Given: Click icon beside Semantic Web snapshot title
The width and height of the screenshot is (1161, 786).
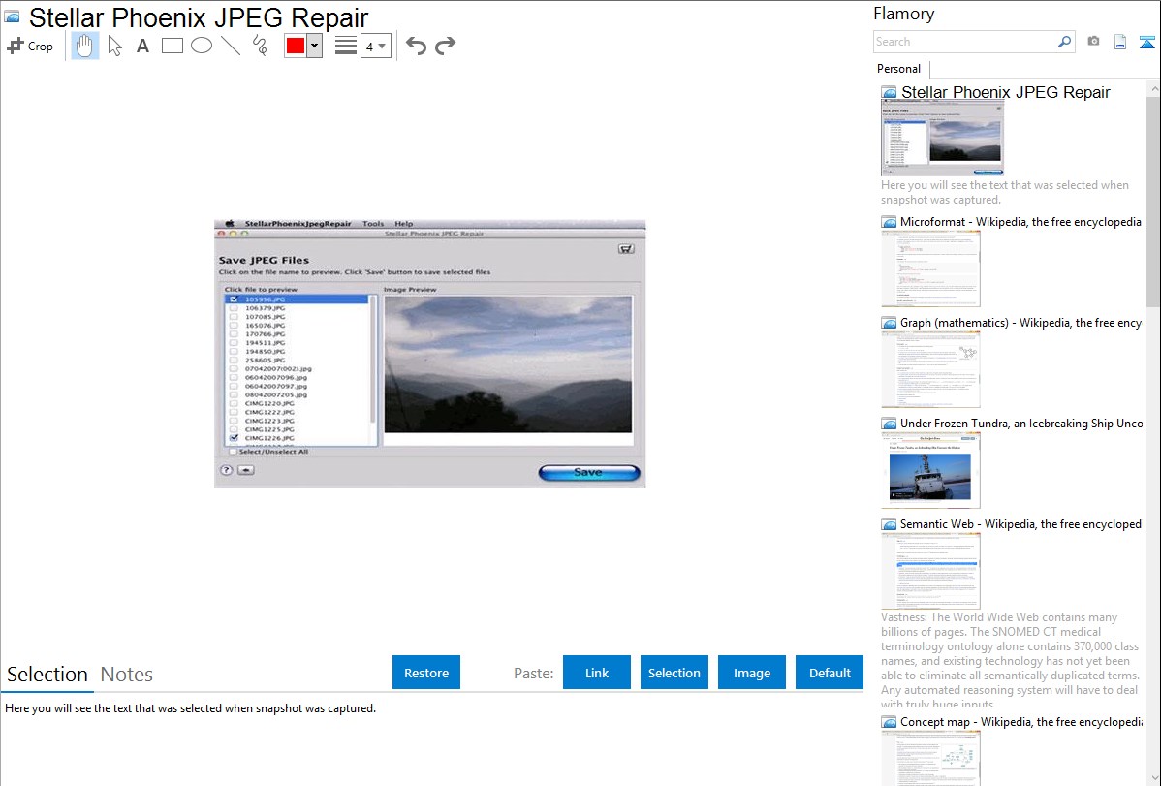Looking at the screenshot, I should [x=890, y=524].
